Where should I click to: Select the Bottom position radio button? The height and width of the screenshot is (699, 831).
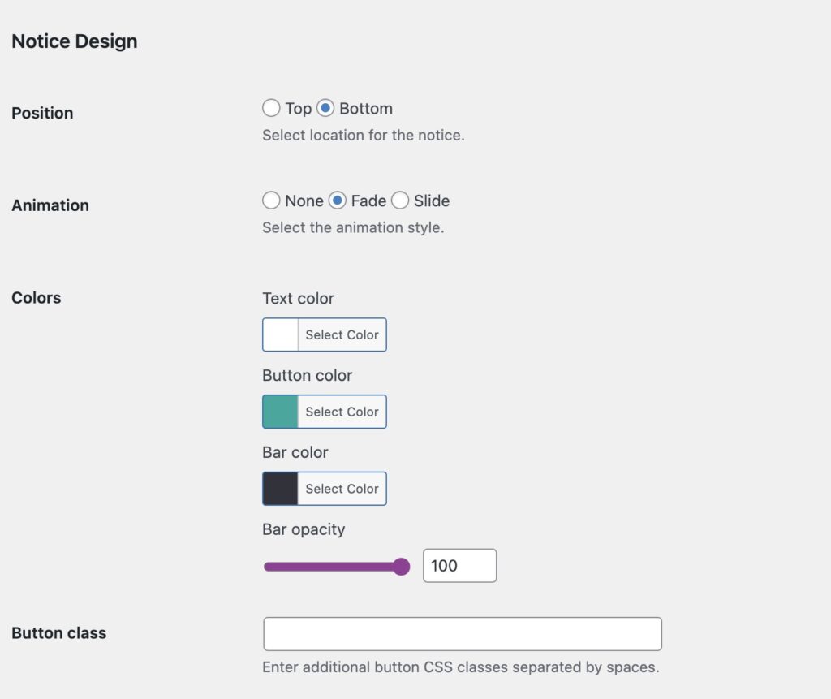point(327,108)
